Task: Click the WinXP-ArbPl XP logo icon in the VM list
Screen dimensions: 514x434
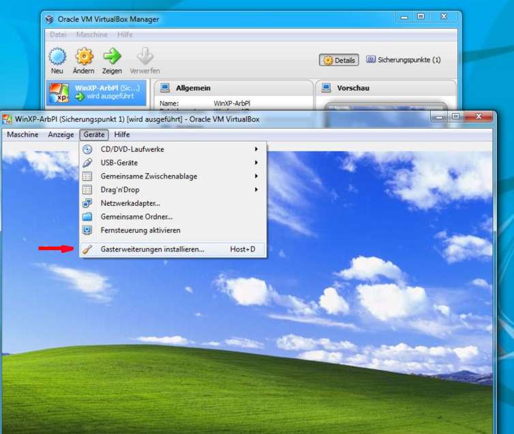Action: pyautogui.click(x=59, y=93)
